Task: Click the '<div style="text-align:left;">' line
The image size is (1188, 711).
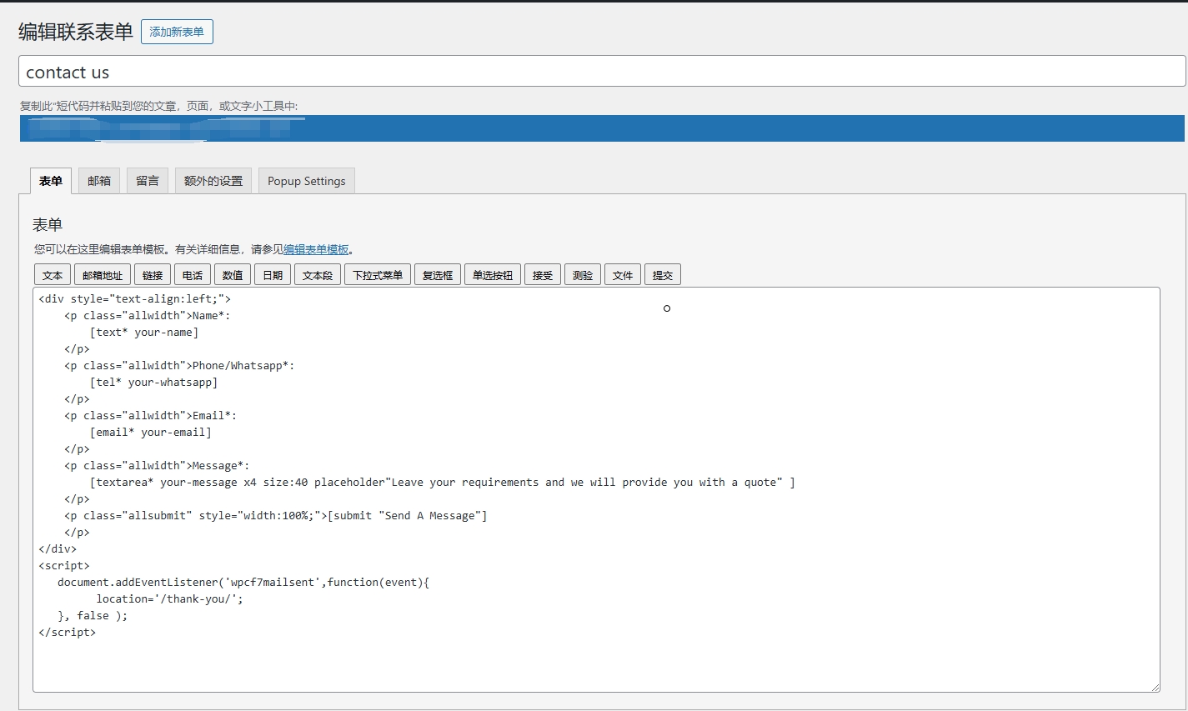Action: 135,299
